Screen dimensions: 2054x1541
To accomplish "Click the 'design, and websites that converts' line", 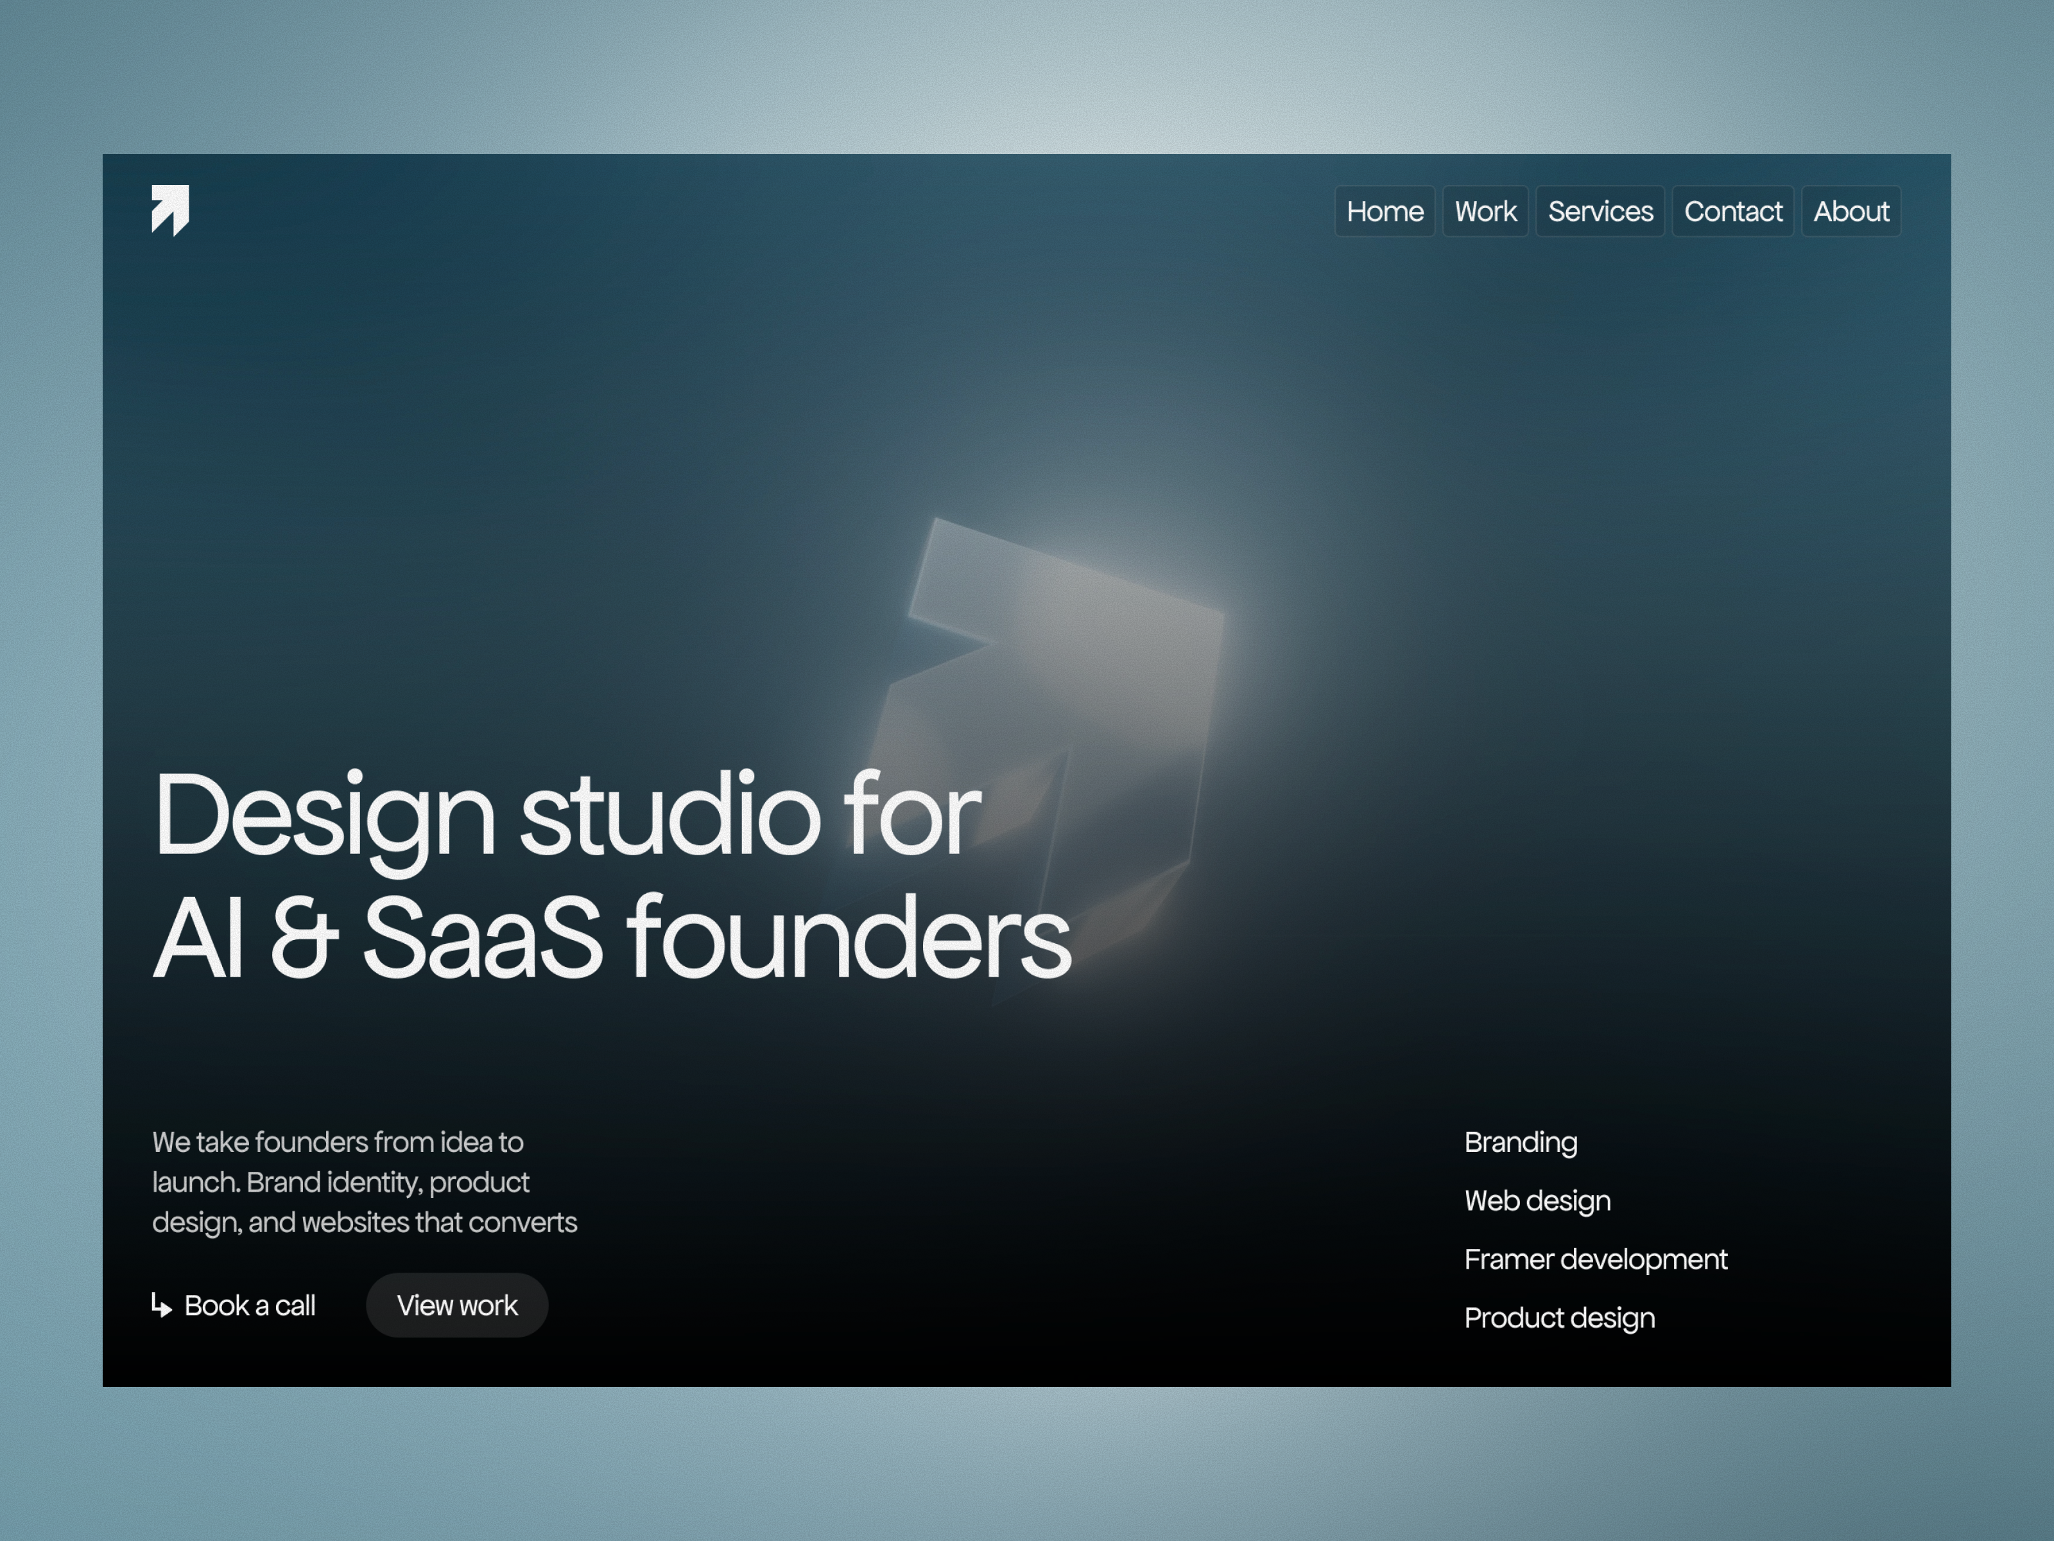I will pos(364,1223).
